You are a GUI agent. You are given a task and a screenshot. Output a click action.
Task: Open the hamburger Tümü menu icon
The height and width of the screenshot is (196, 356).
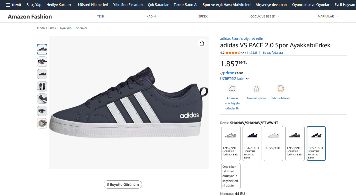pos(8,5)
